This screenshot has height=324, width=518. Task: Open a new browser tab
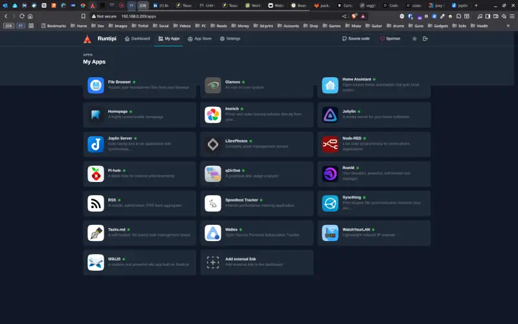[476, 5]
